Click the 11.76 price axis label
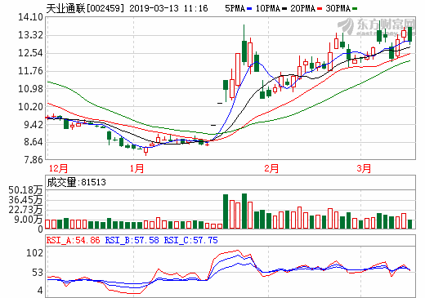Image resolution: width=425 pixels, height=298 pixels. (x=30, y=71)
